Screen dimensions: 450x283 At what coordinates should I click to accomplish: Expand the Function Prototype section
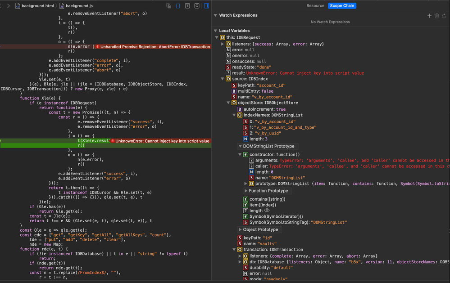click(x=245, y=191)
